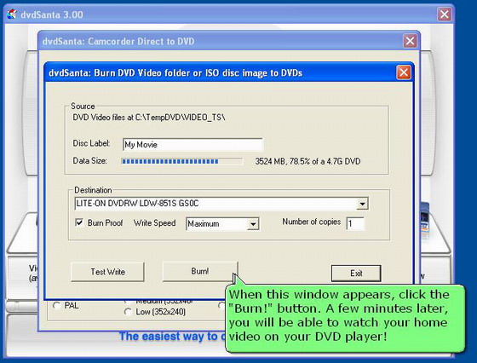Choose the Low (352x240) quality option
This screenshot has width=477, height=363.
click(128, 312)
